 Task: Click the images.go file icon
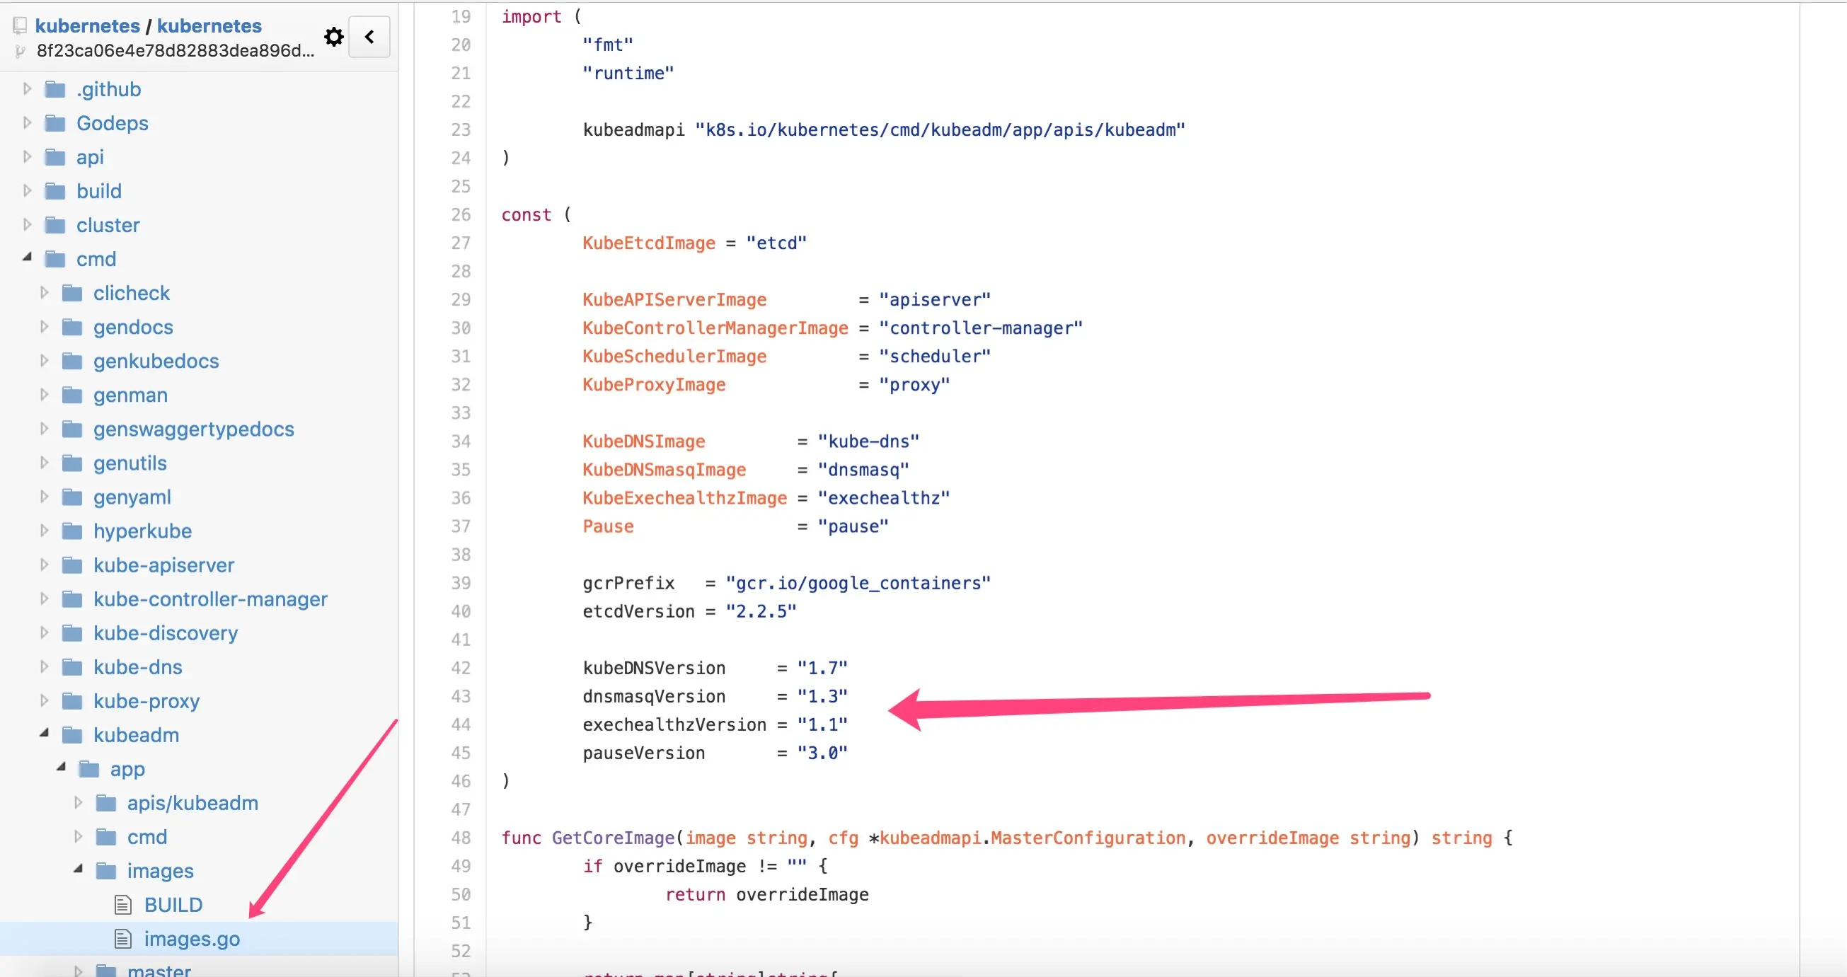pos(123,938)
